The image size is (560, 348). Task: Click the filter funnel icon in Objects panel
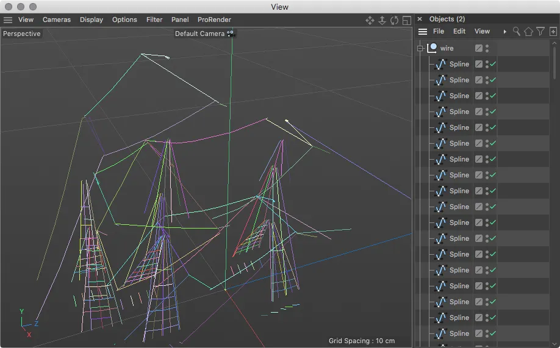[x=540, y=31]
